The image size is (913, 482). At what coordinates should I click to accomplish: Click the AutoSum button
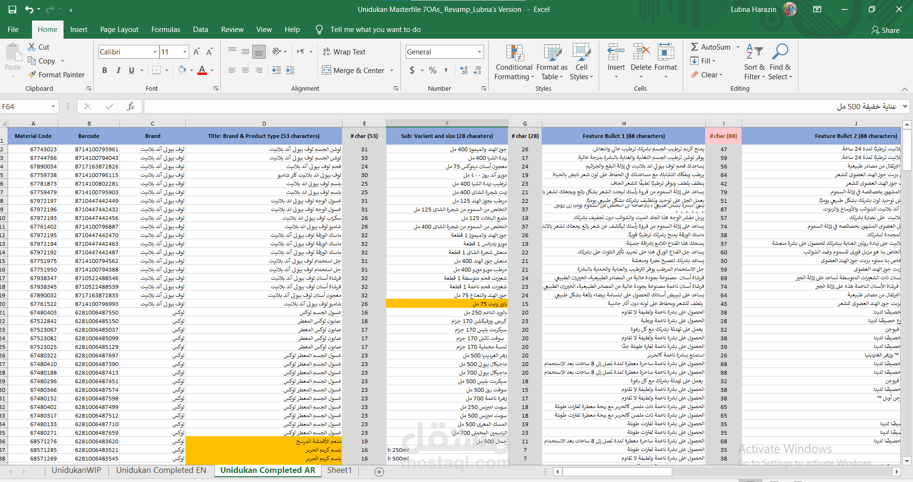tap(711, 47)
